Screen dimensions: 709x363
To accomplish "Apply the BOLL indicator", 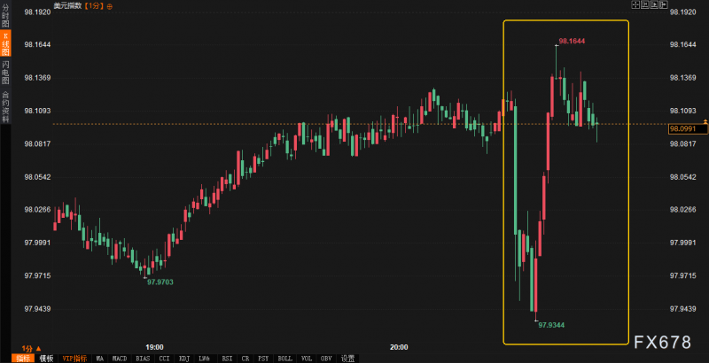I will pos(284,359).
